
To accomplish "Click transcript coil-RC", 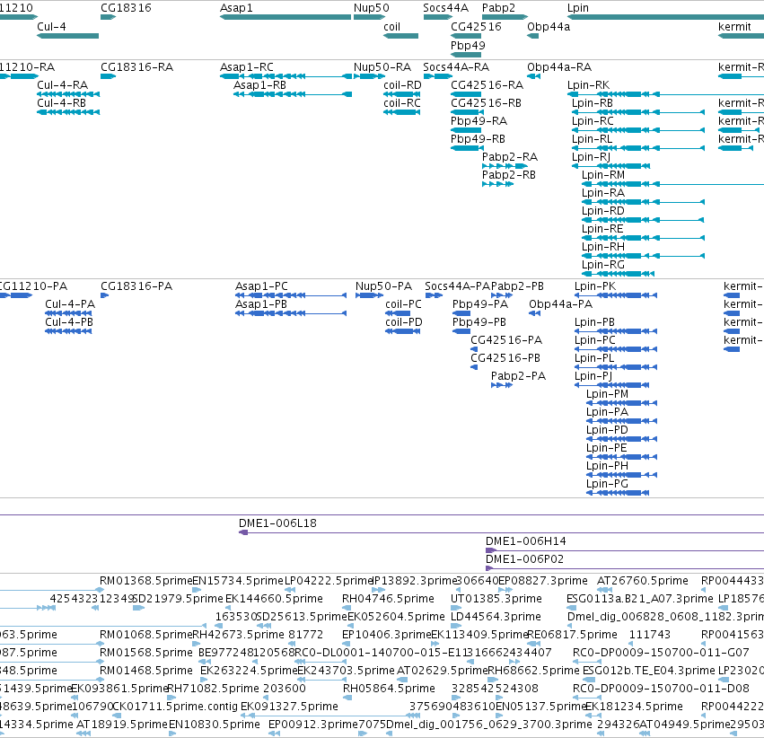I will (401, 112).
